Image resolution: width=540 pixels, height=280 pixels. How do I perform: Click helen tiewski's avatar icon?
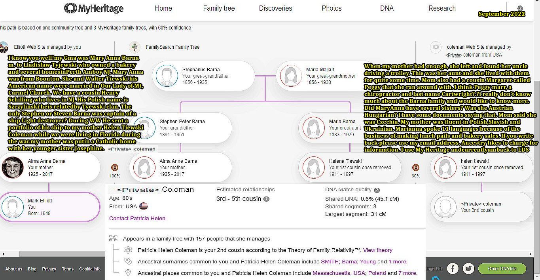coord(445,168)
